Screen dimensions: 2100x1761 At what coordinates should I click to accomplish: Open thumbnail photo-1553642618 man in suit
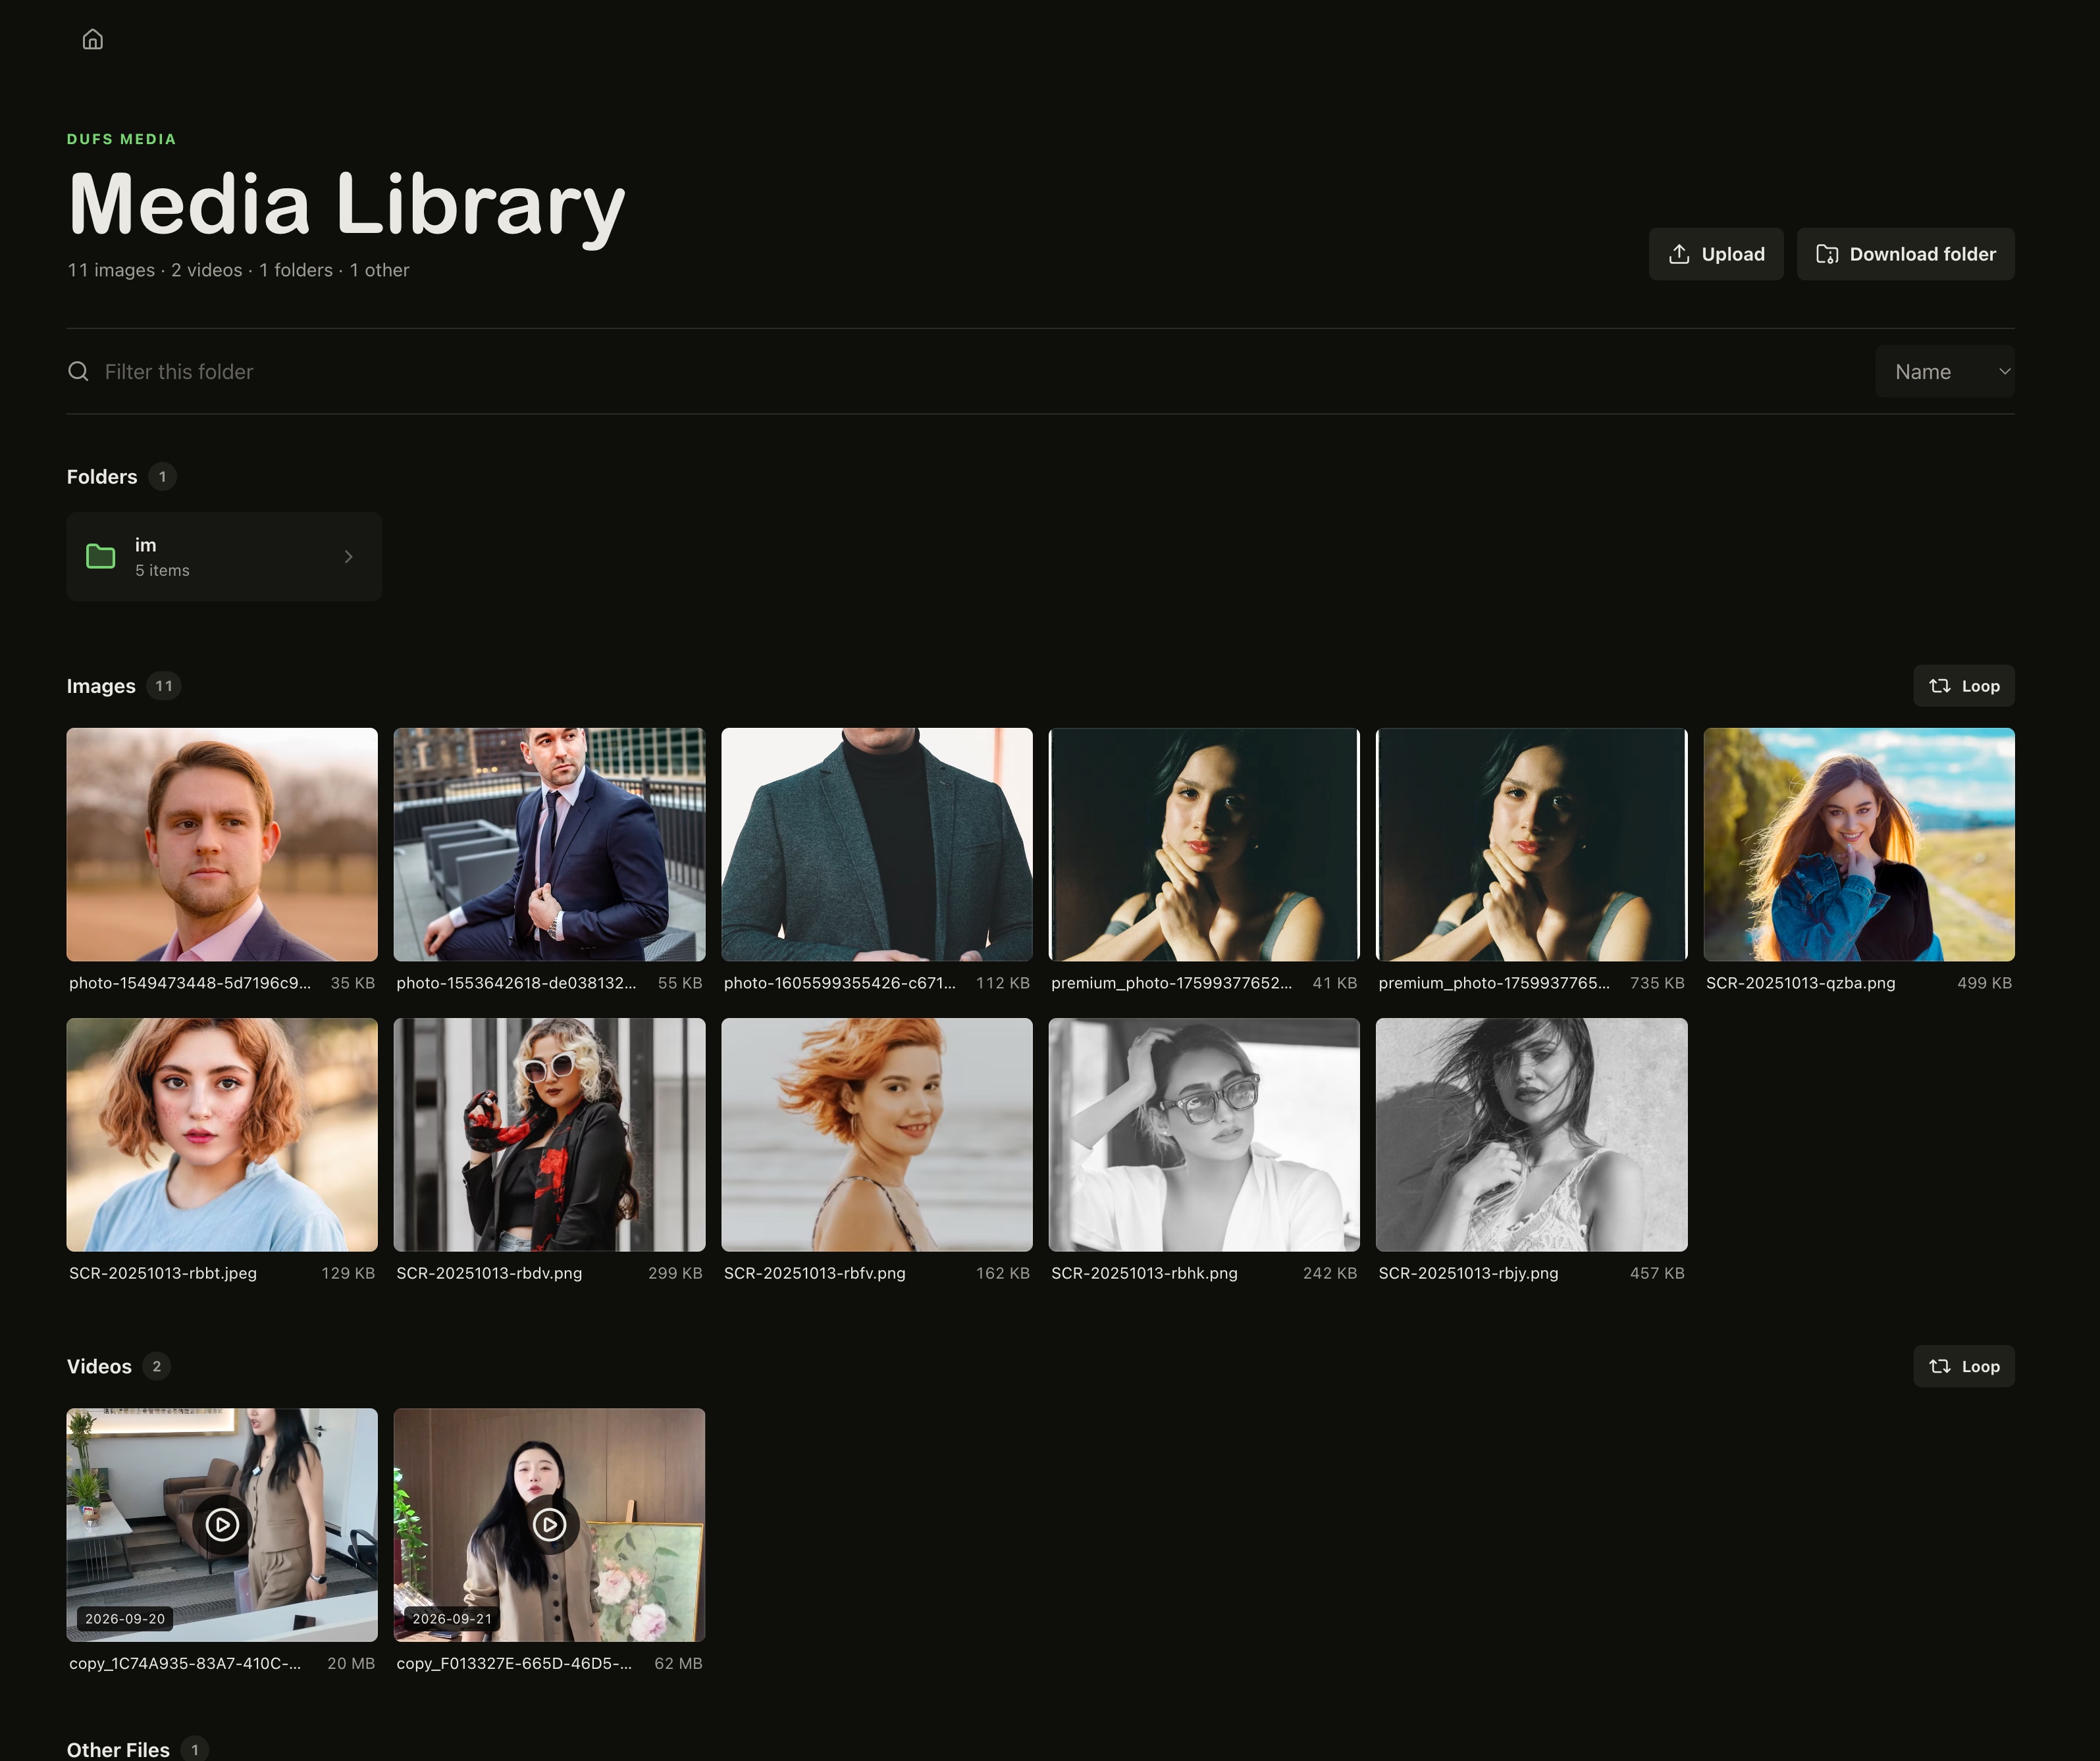point(549,844)
